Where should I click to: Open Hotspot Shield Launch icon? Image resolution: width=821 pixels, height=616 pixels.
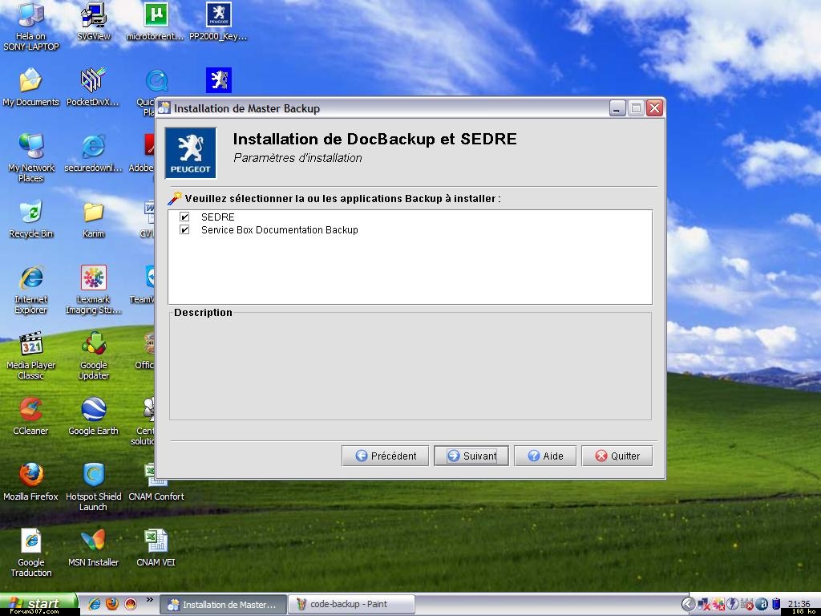tap(94, 487)
